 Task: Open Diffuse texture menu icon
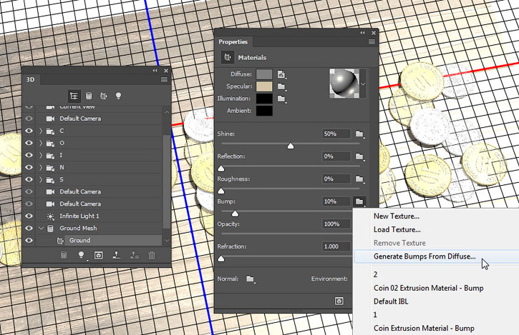[x=282, y=74]
